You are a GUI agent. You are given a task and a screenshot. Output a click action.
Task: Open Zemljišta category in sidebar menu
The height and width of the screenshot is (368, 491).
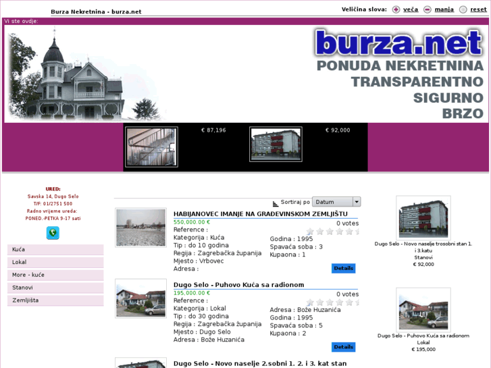55,300
